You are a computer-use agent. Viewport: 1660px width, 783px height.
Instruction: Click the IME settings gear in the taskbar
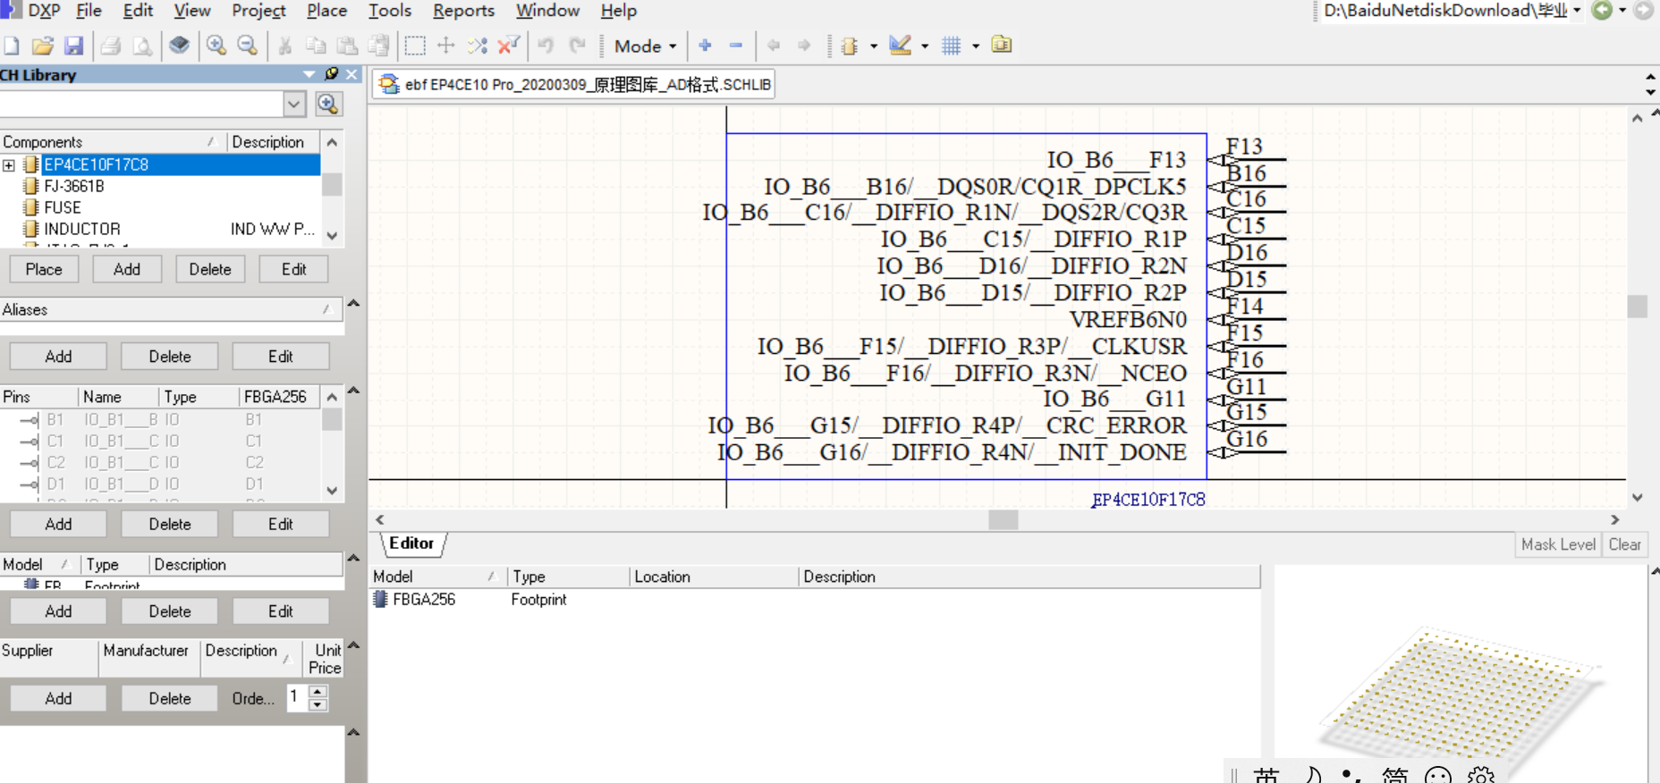pos(1482,775)
